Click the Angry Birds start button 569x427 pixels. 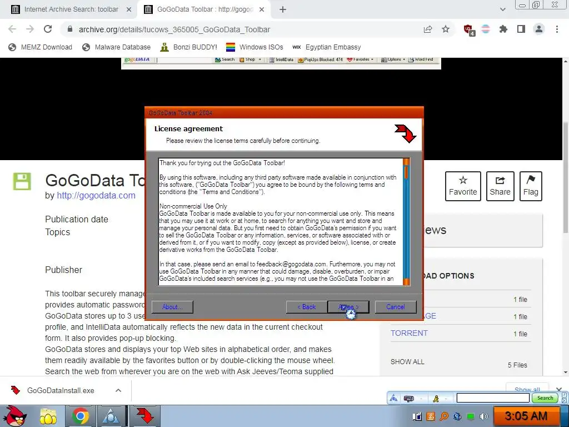15,416
